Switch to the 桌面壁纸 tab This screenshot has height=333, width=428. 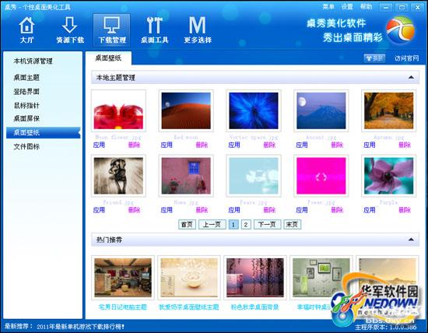pos(108,58)
